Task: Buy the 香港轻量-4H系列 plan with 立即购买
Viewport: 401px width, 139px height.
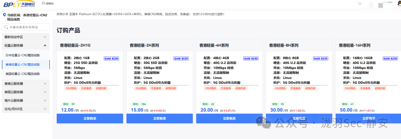Action: 229,118
